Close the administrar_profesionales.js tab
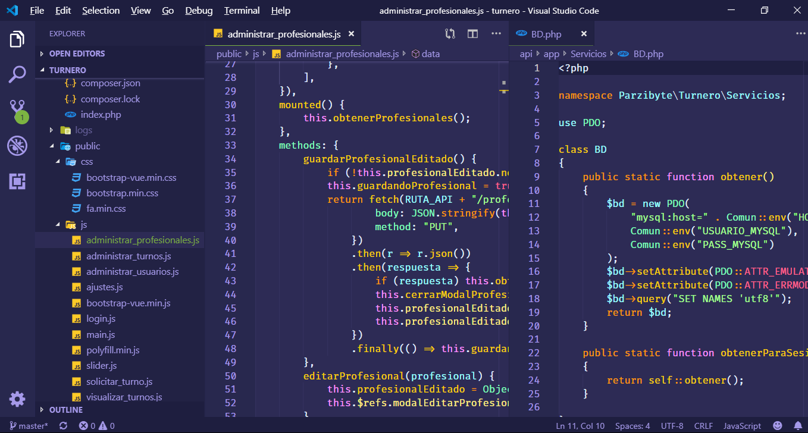The height and width of the screenshot is (433, 808). click(x=352, y=34)
